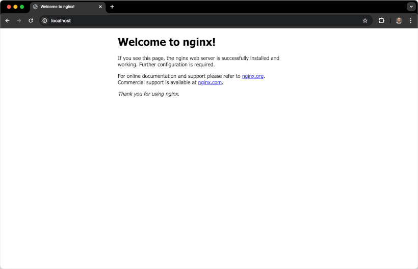
Task: Click the forward navigation arrow
Action: point(19,21)
